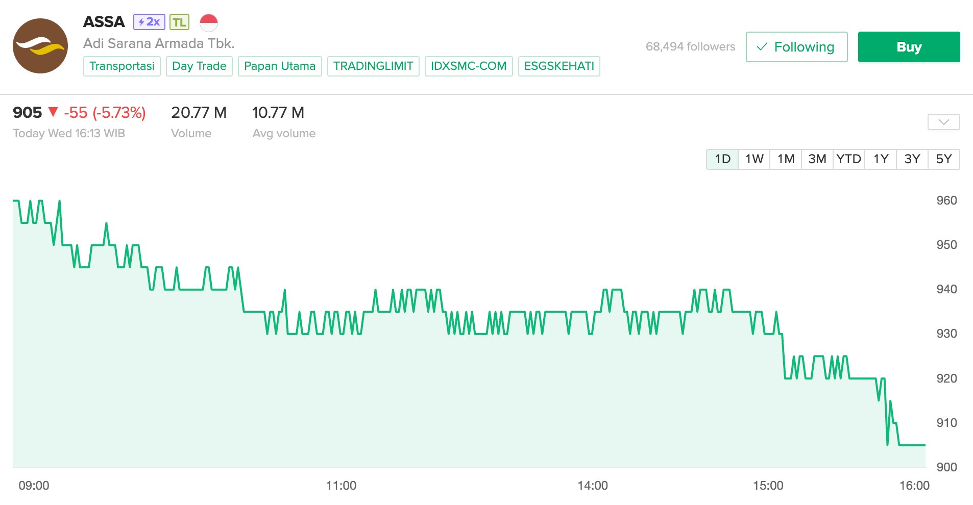This screenshot has height=505, width=973.
Task: Click the ASSA company logo
Action: 40,46
